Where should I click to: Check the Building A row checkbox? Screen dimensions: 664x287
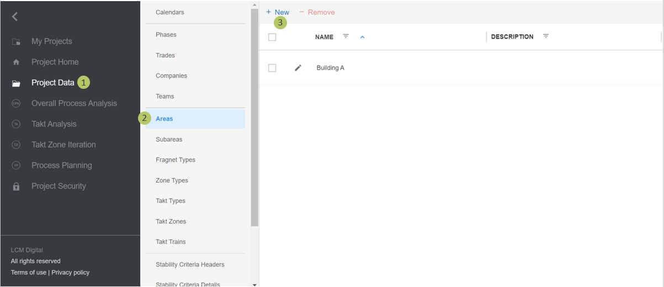(x=272, y=68)
